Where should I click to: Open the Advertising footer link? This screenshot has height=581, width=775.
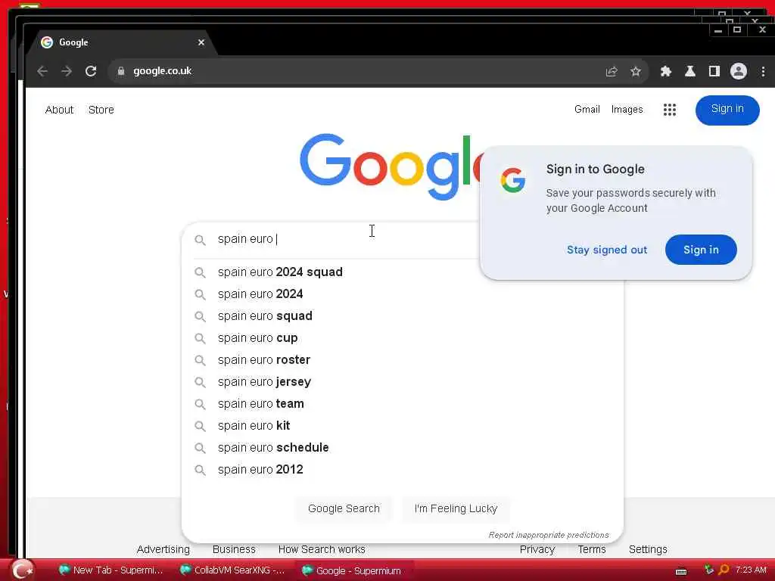click(163, 549)
